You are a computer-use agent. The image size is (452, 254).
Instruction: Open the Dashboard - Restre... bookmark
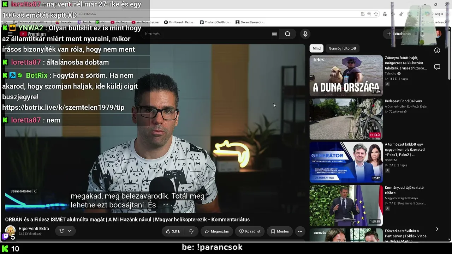point(179,22)
